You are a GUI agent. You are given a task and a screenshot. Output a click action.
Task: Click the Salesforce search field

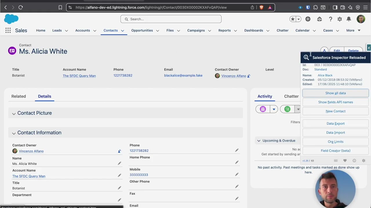pos(171,19)
